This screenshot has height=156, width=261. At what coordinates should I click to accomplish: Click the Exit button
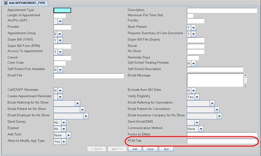pos(166,149)
